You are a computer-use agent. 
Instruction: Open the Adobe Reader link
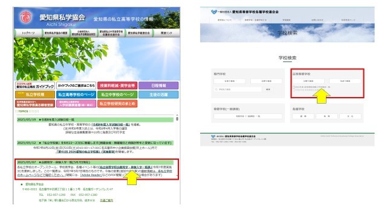coord(91,175)
